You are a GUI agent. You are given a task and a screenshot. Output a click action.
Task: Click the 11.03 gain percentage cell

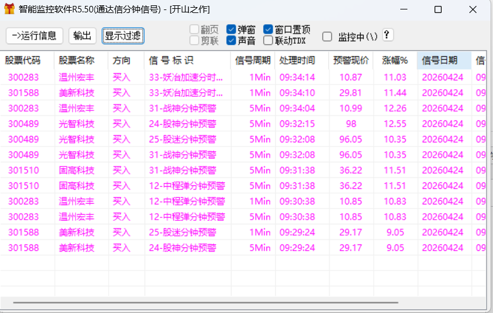(395, 77)
